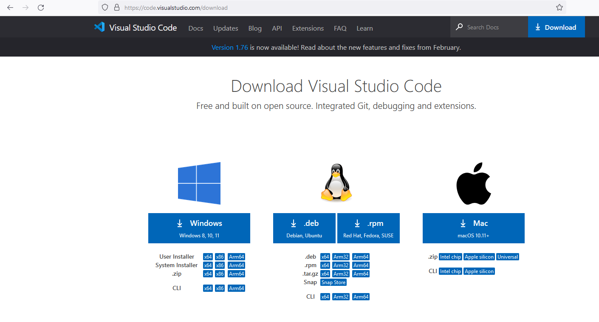Download Linux .deb Arm32
Image resolution: width=599 pixels, height=322 pixels.
(x=341, y=257)
